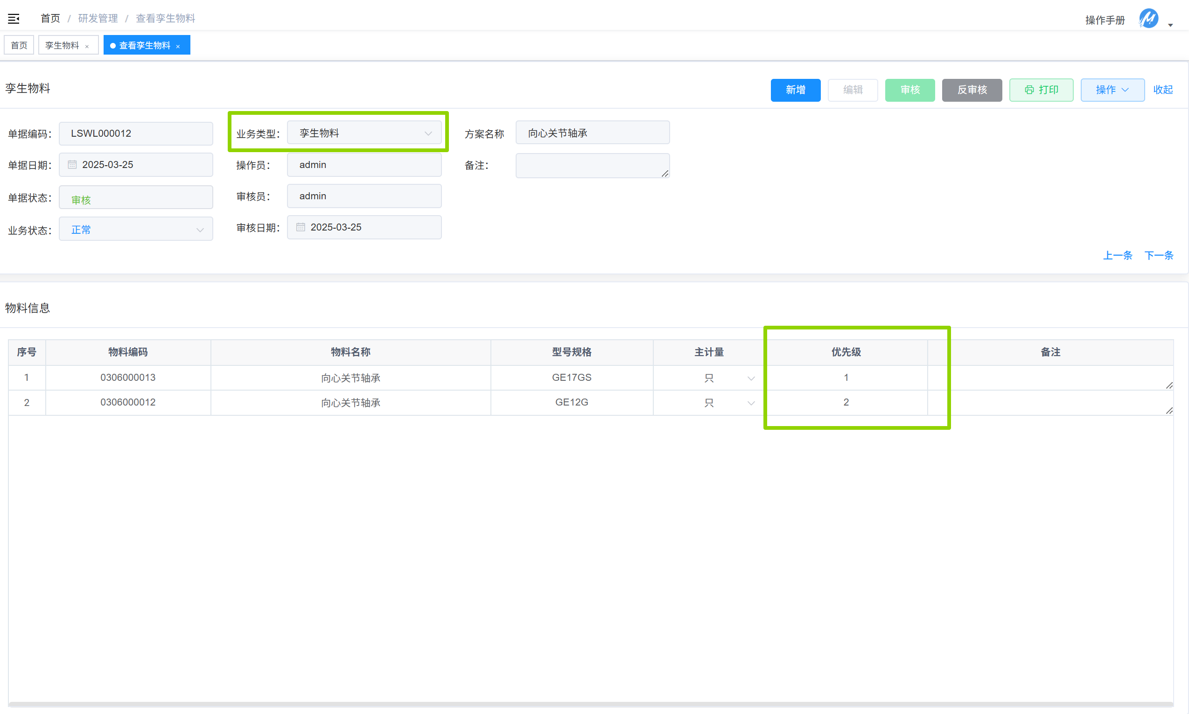Click the 备注 textarea in the header form

point(592,166)
